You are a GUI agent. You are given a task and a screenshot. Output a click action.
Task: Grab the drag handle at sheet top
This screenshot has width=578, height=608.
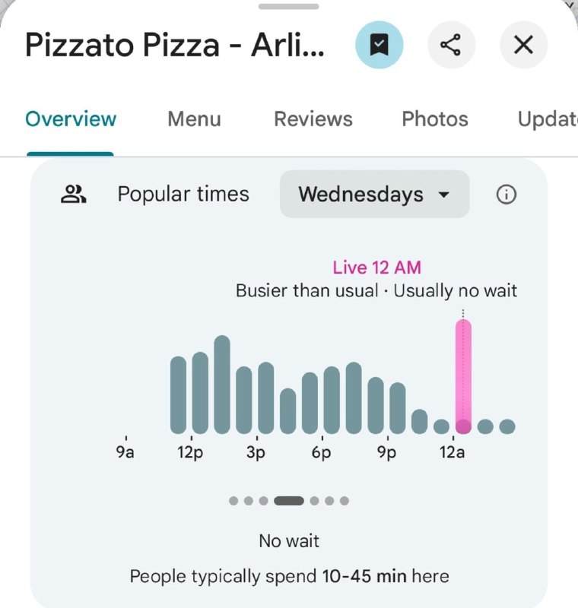point(288,6)
